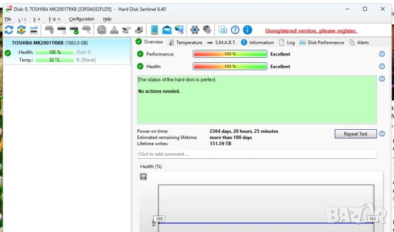Click the help icon beside status text box
Image resolution: width=394 pixels, height=232 pixels.
coord(382,79)
